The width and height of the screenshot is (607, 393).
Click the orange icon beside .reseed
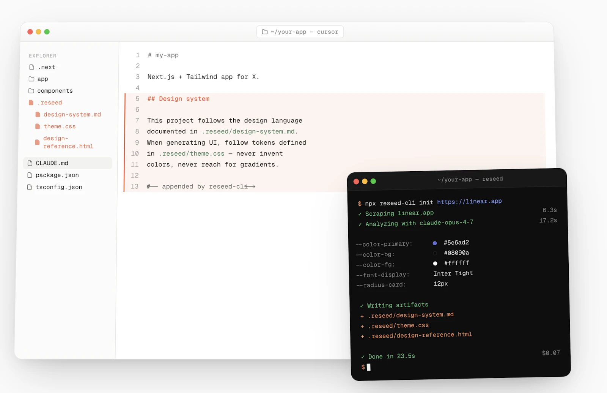(31, 103)
